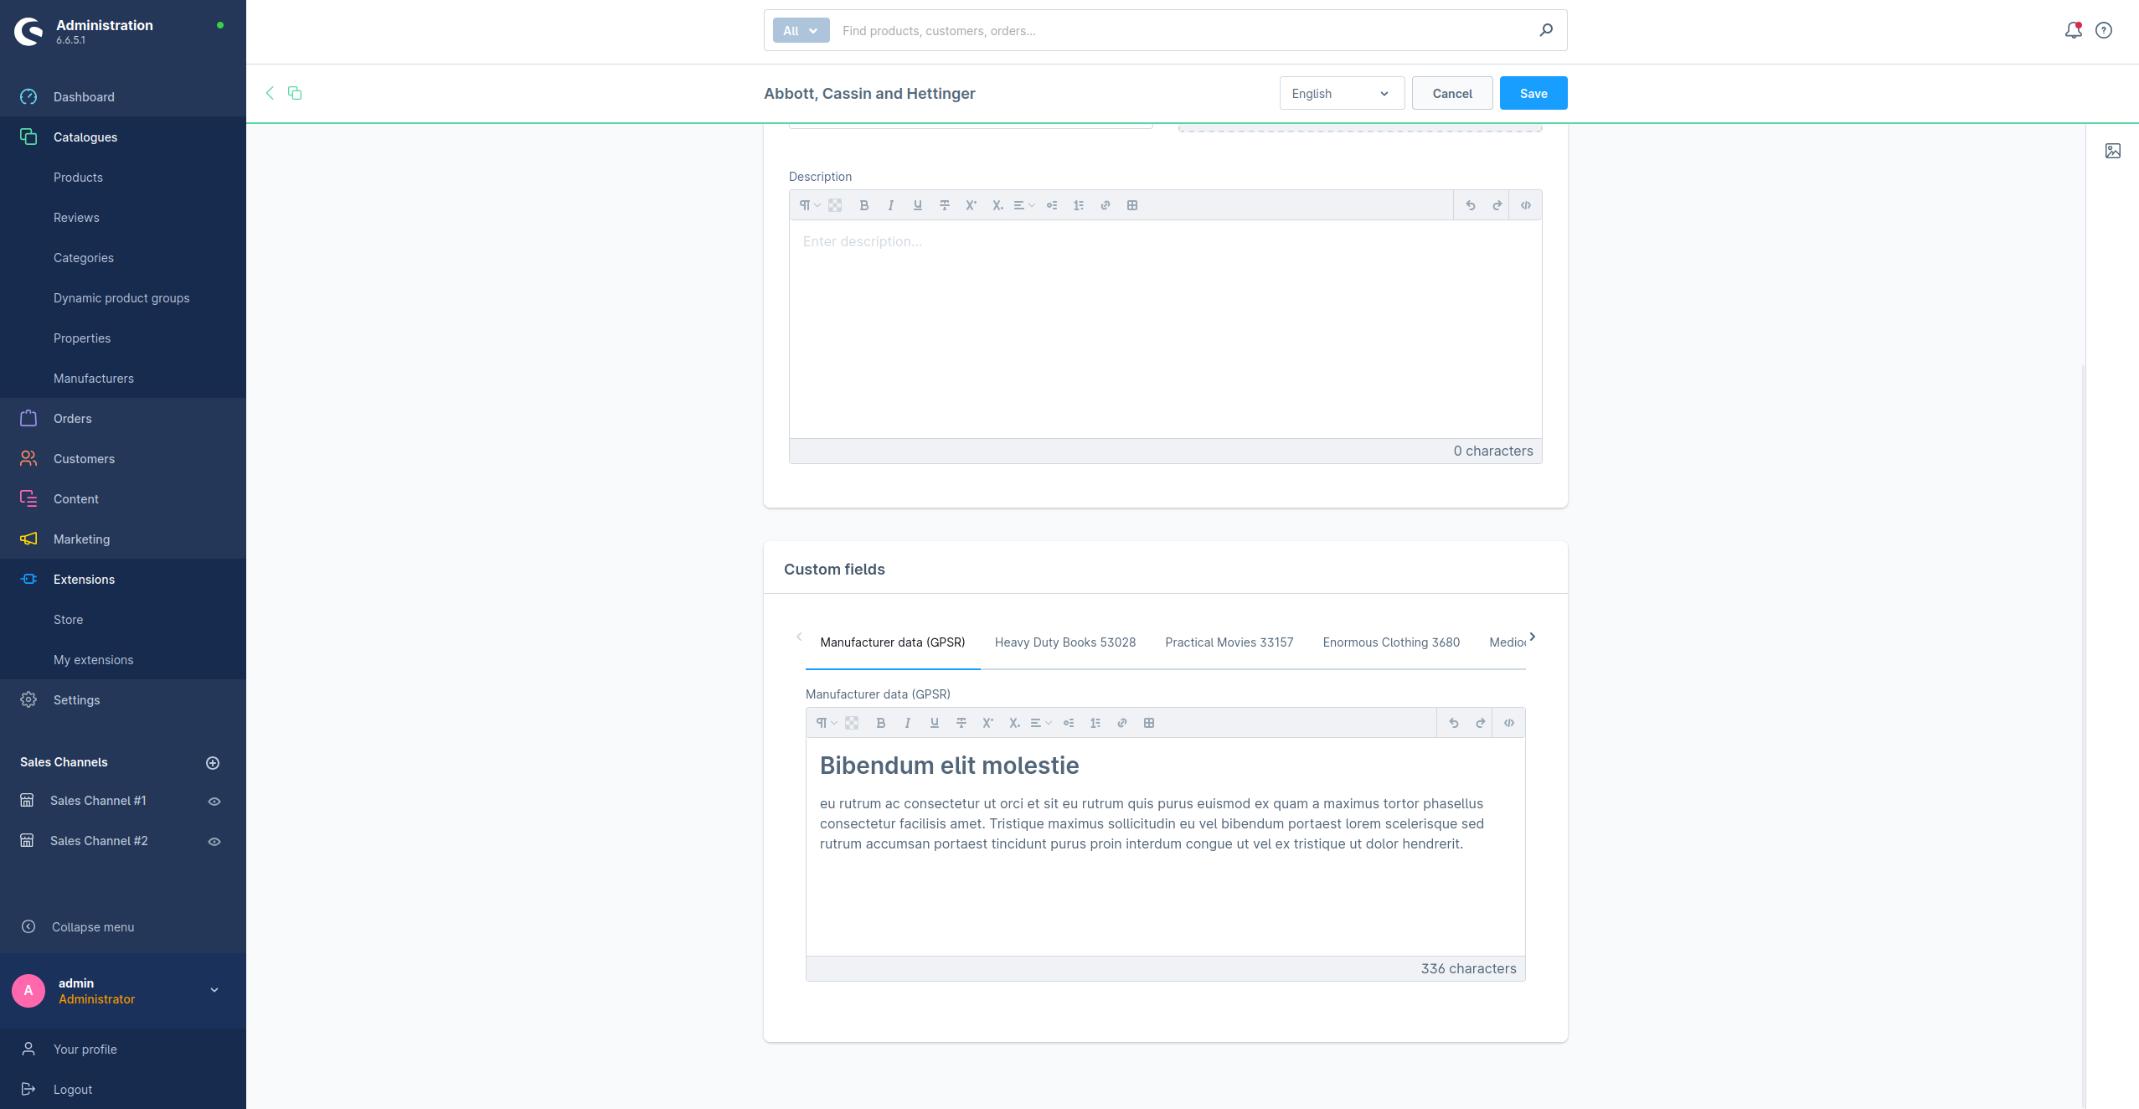Viewport: 2139px width, 1109px height.
Task: Click the undo icon in manufacturer data toolbar
Action: [1453, 723]
